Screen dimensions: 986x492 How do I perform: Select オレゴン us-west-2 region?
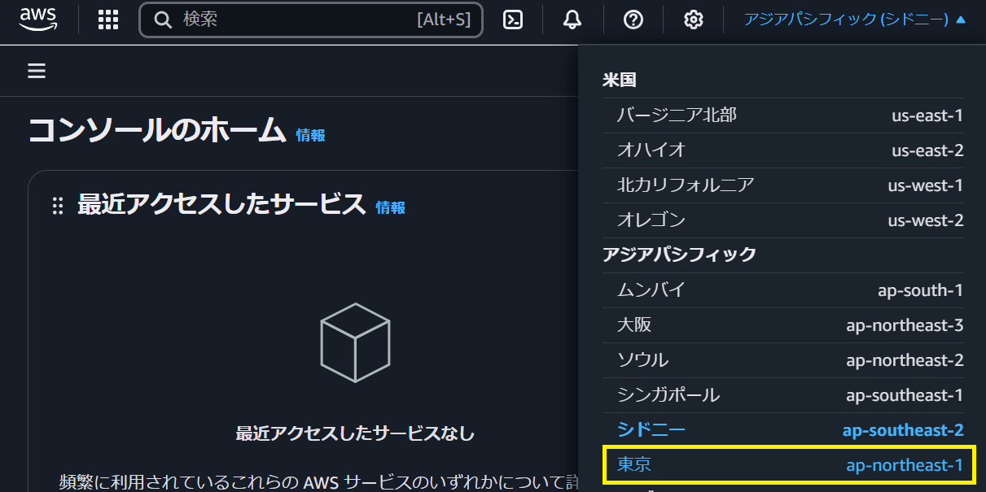tap(783, 220)
